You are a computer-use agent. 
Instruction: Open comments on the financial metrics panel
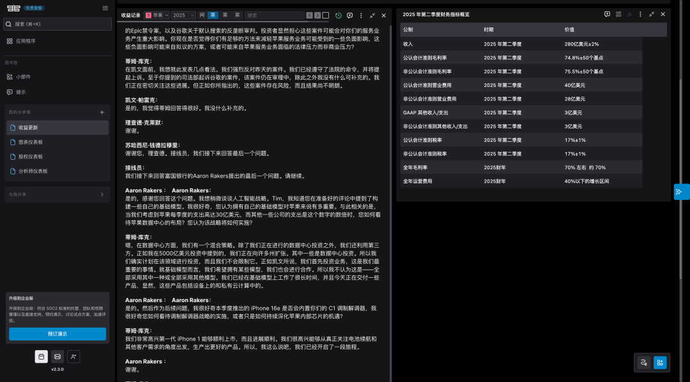point(606,14)
